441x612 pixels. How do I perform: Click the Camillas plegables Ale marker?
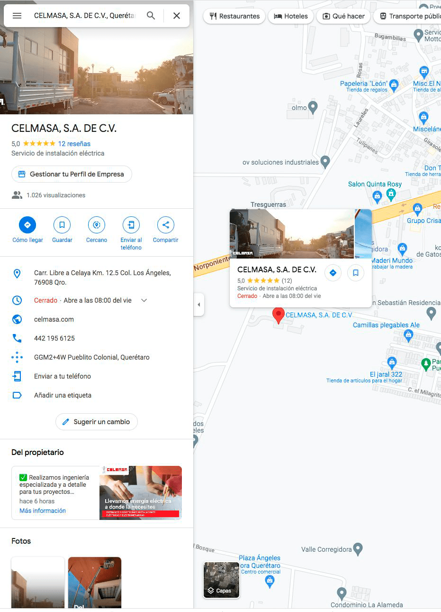pos(408,335)
